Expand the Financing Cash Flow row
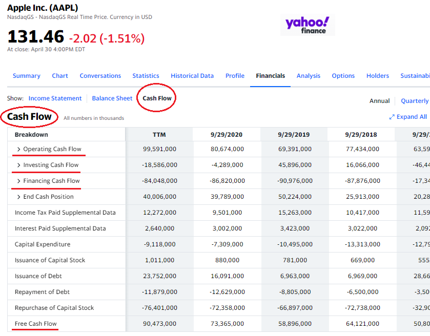The image size is (430, 336). click(x=19, y=181)
